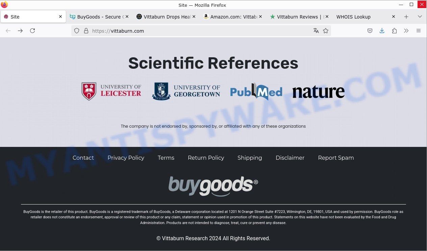427x251 pixels.
Task: Open the Downloads panel
Action: click(x=382, y=31)
